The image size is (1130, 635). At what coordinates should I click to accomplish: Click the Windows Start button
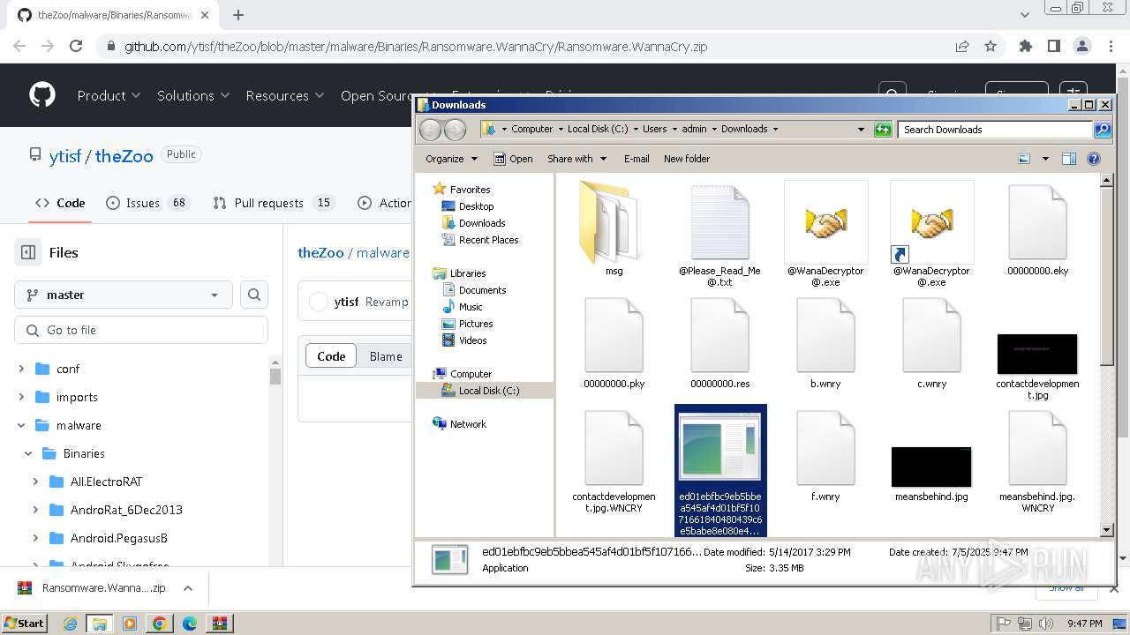pyautogui.click(x=25, y=624)
